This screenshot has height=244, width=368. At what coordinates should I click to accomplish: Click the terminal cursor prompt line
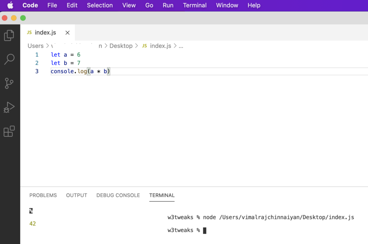tap(187, 230)
